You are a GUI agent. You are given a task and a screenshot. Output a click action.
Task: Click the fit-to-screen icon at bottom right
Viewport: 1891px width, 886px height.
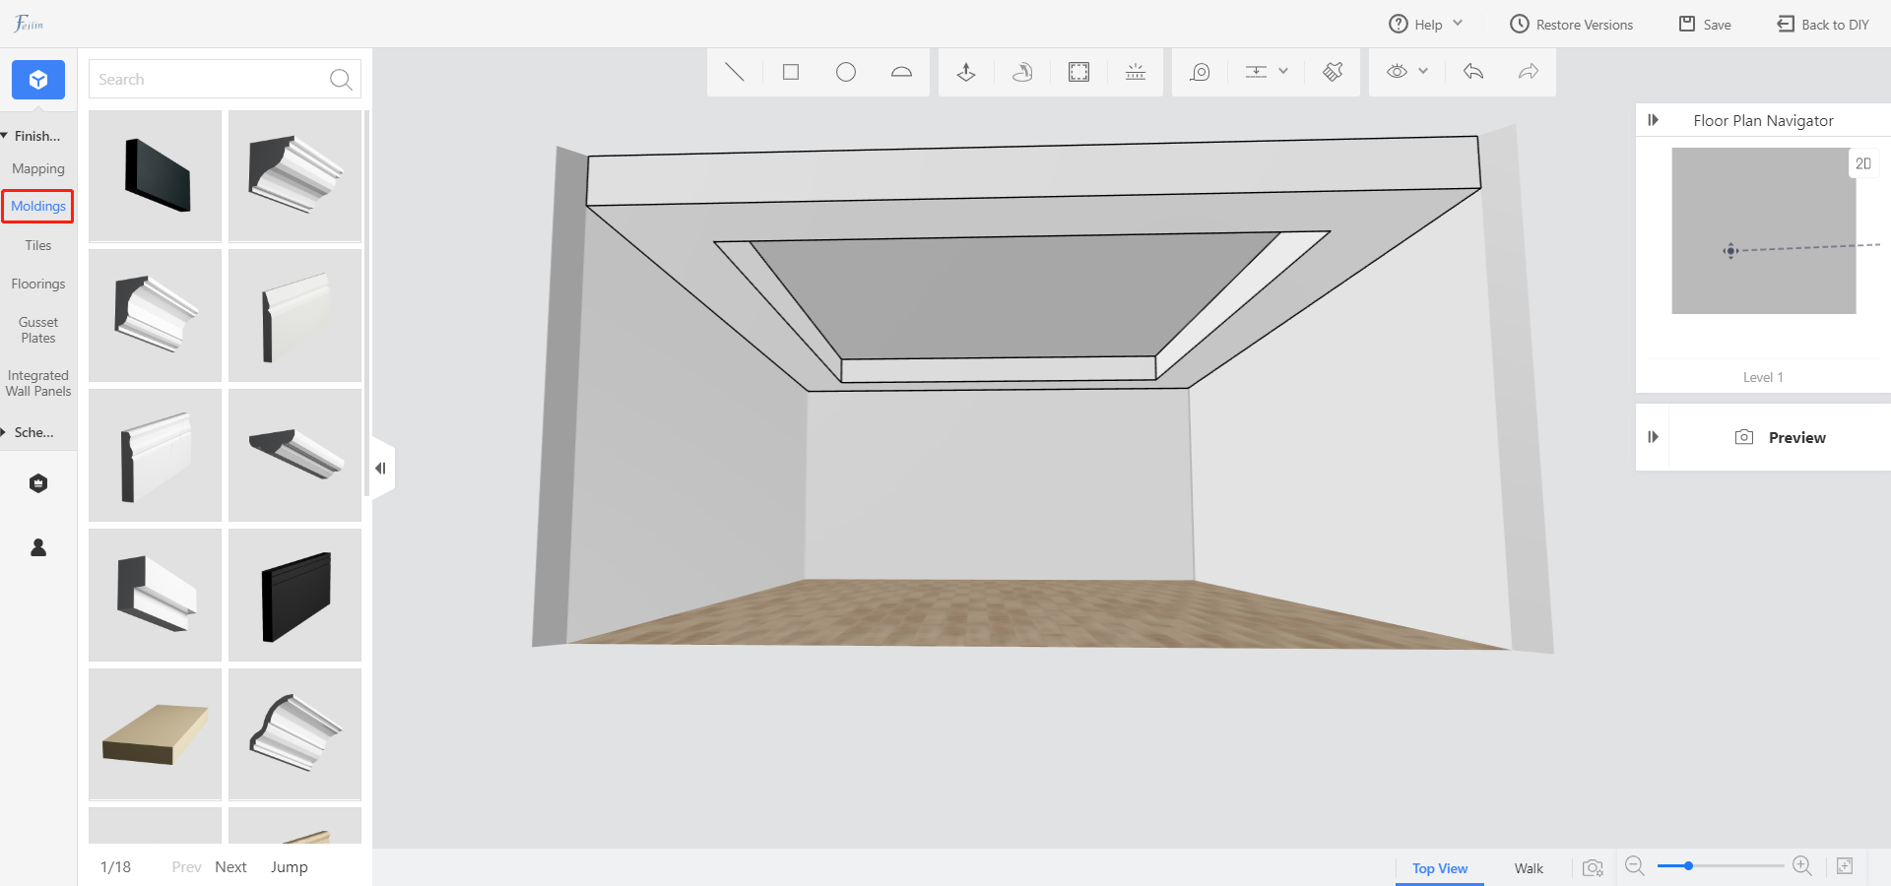[1845, 866]
